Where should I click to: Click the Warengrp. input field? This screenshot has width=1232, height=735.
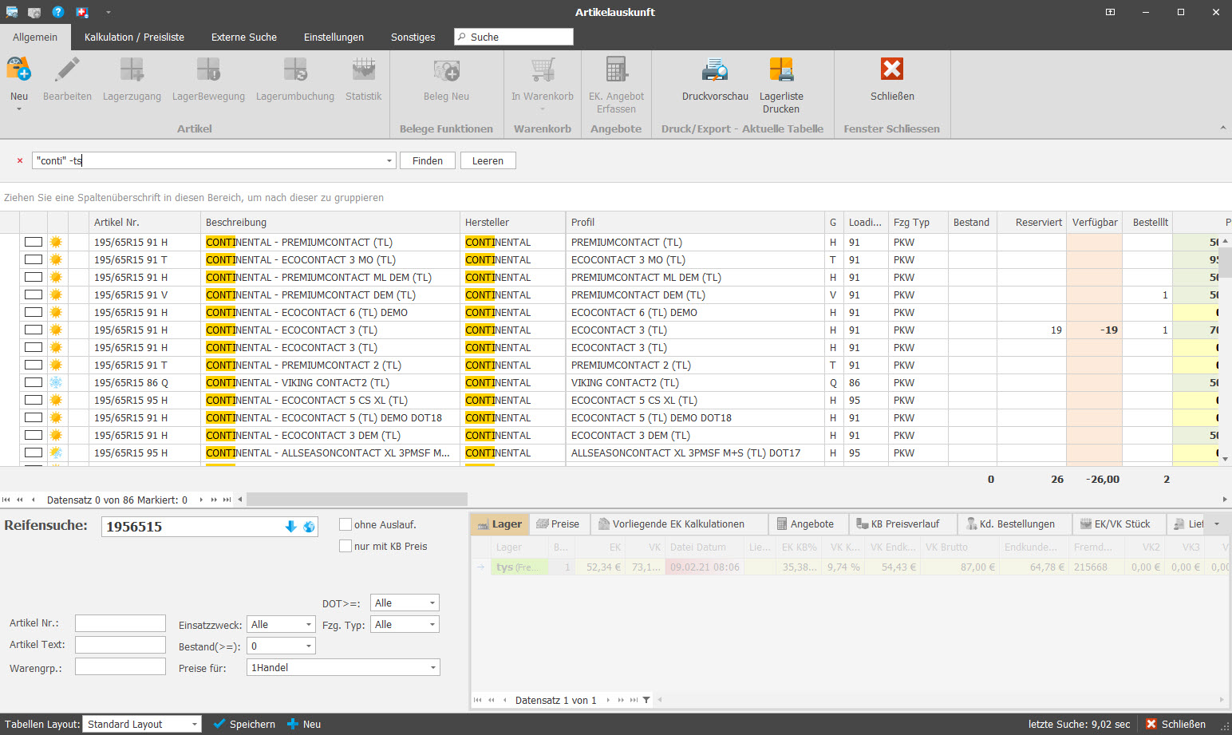pyautogui.click(x=120, y=666)
